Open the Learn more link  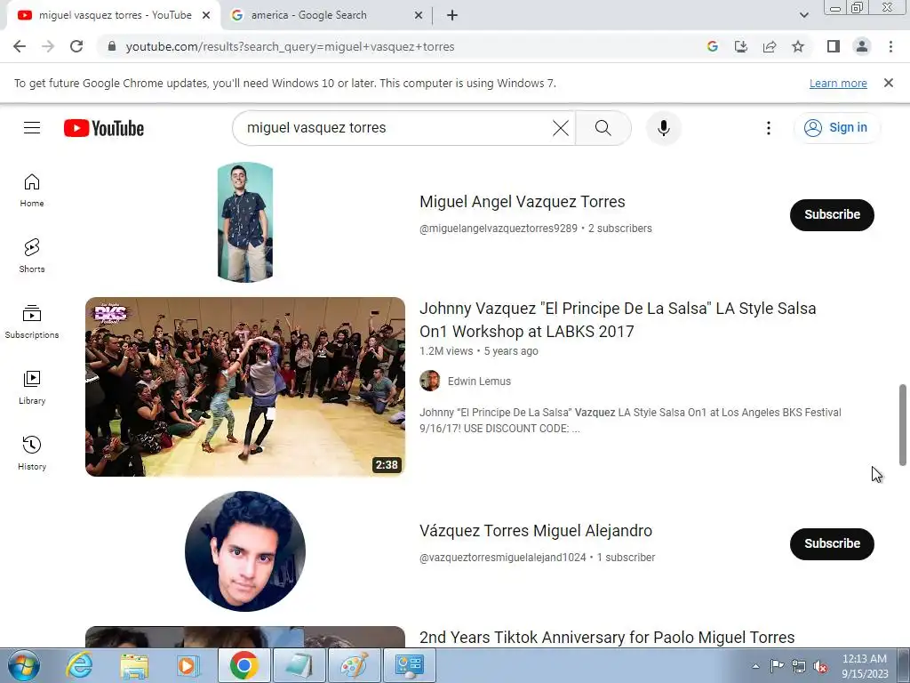pyautogui.click(x=838, y=83)
